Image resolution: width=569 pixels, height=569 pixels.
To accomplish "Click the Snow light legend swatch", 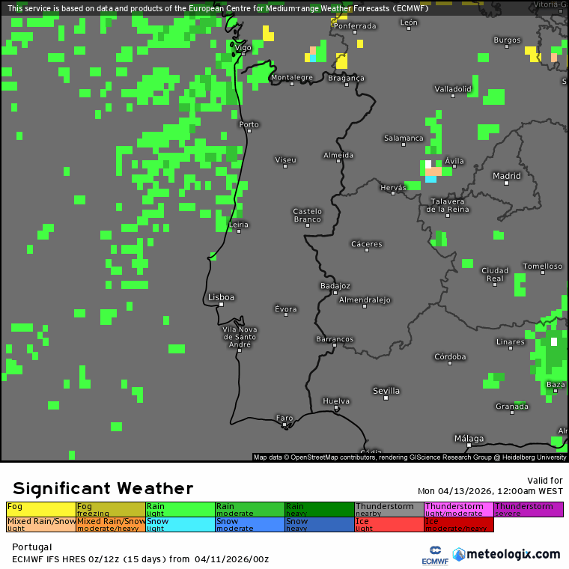I will (x=180, y=524).
